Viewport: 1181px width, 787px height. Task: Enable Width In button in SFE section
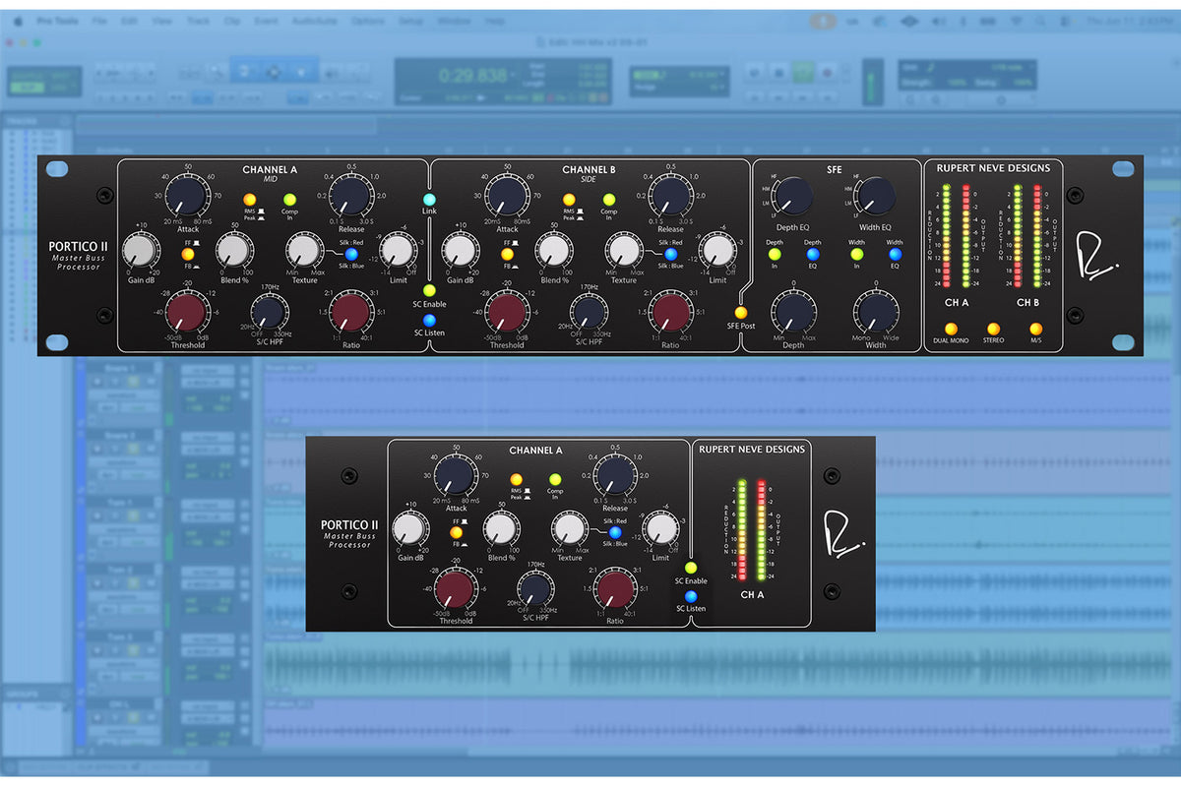coord(856,254)
